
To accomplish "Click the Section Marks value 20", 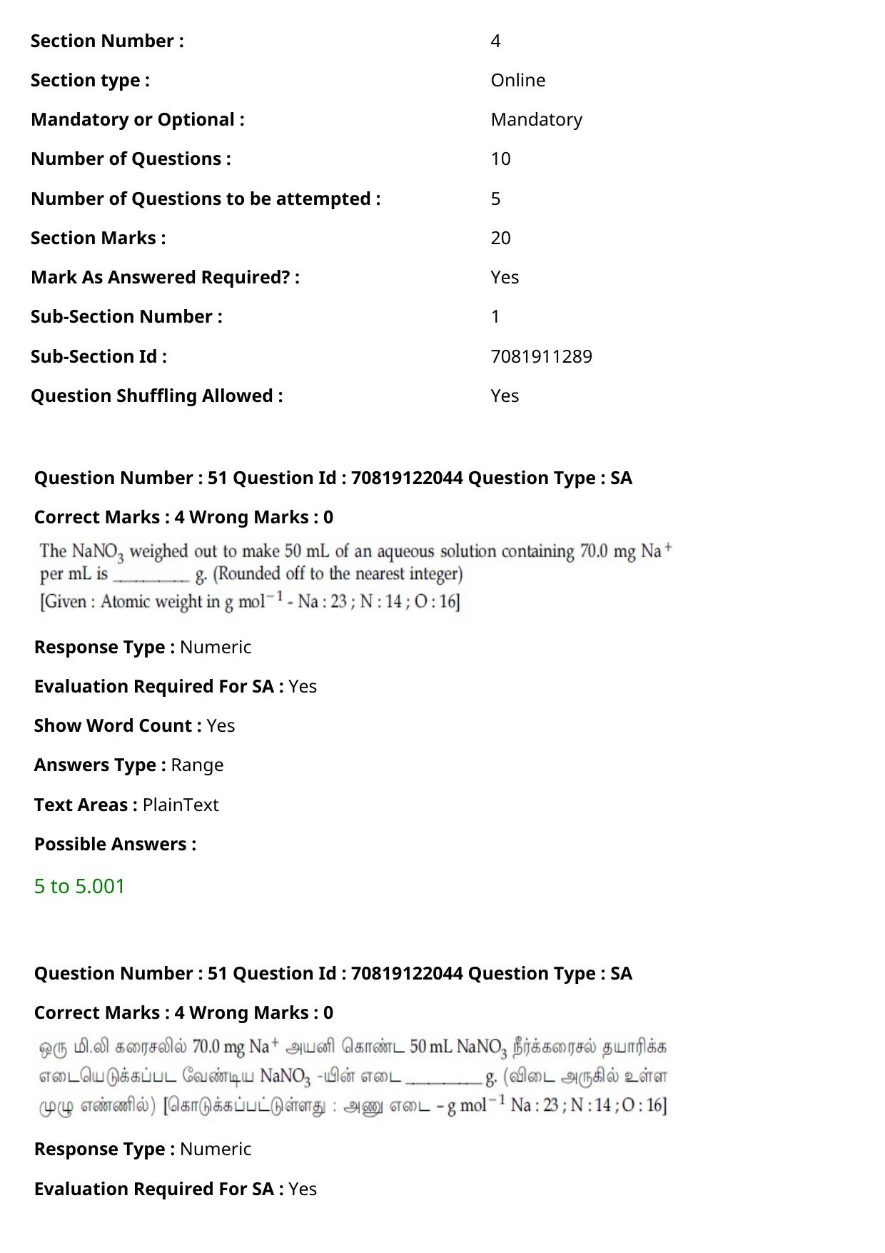I will tap(500, 238).
